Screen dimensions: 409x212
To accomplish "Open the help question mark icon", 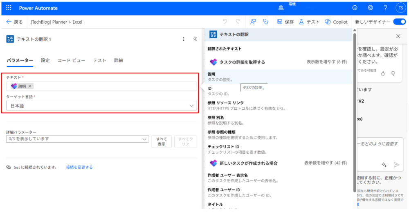I will click(385, 8).
